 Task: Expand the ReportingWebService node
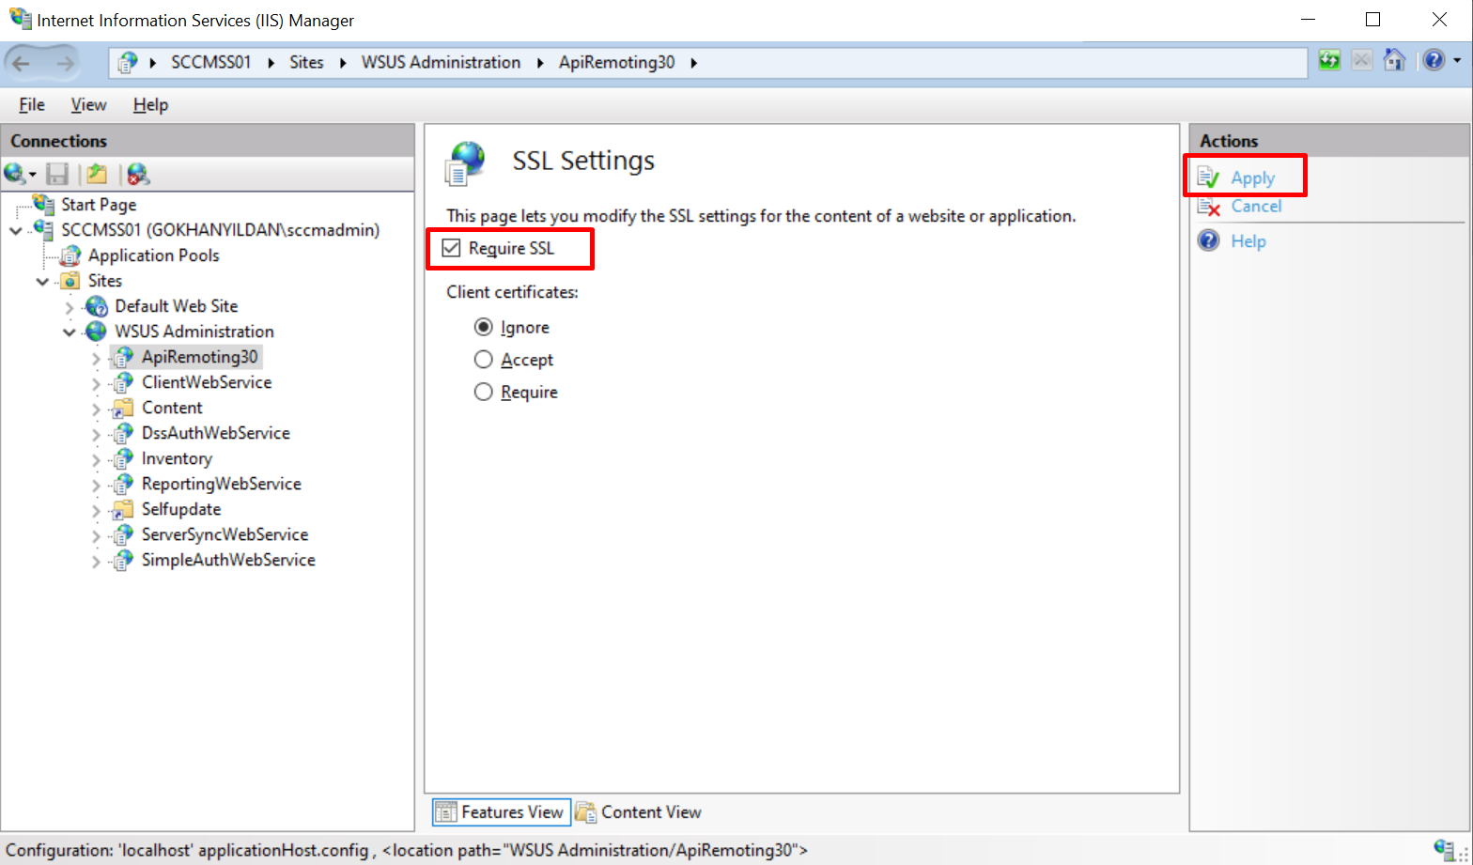(97, 485)
